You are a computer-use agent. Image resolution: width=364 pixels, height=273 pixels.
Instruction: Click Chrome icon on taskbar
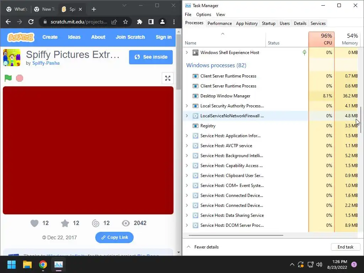[43, 264]
